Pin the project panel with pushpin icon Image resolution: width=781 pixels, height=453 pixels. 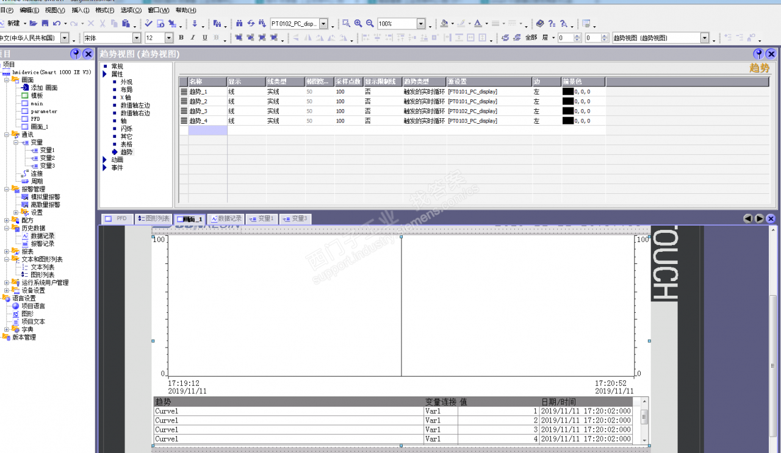[x=76, y=54]
